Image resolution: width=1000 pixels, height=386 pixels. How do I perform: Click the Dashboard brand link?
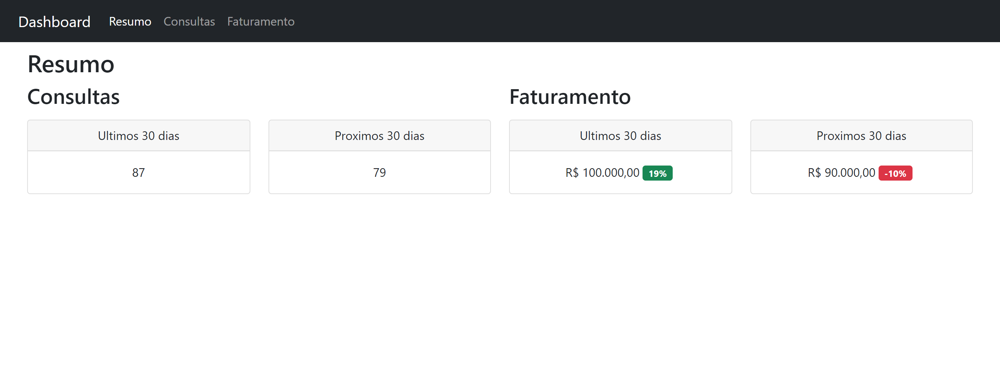click(54, 22)
